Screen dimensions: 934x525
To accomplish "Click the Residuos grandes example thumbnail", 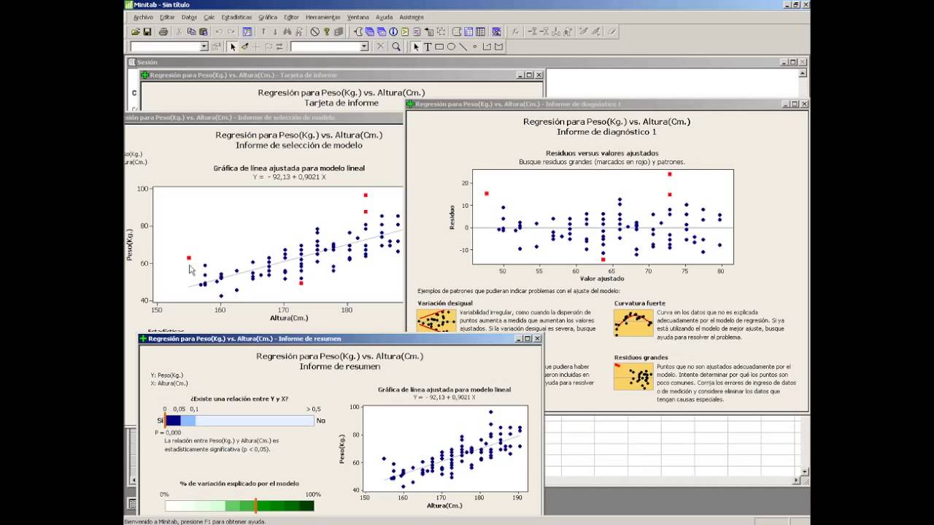I will click(x=633, y=376).
